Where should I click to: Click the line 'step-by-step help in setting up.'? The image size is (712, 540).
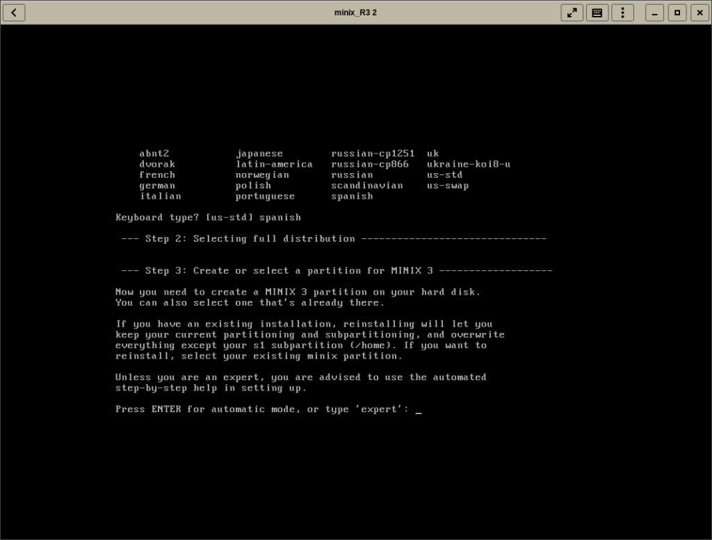click(x=211, y=388)
